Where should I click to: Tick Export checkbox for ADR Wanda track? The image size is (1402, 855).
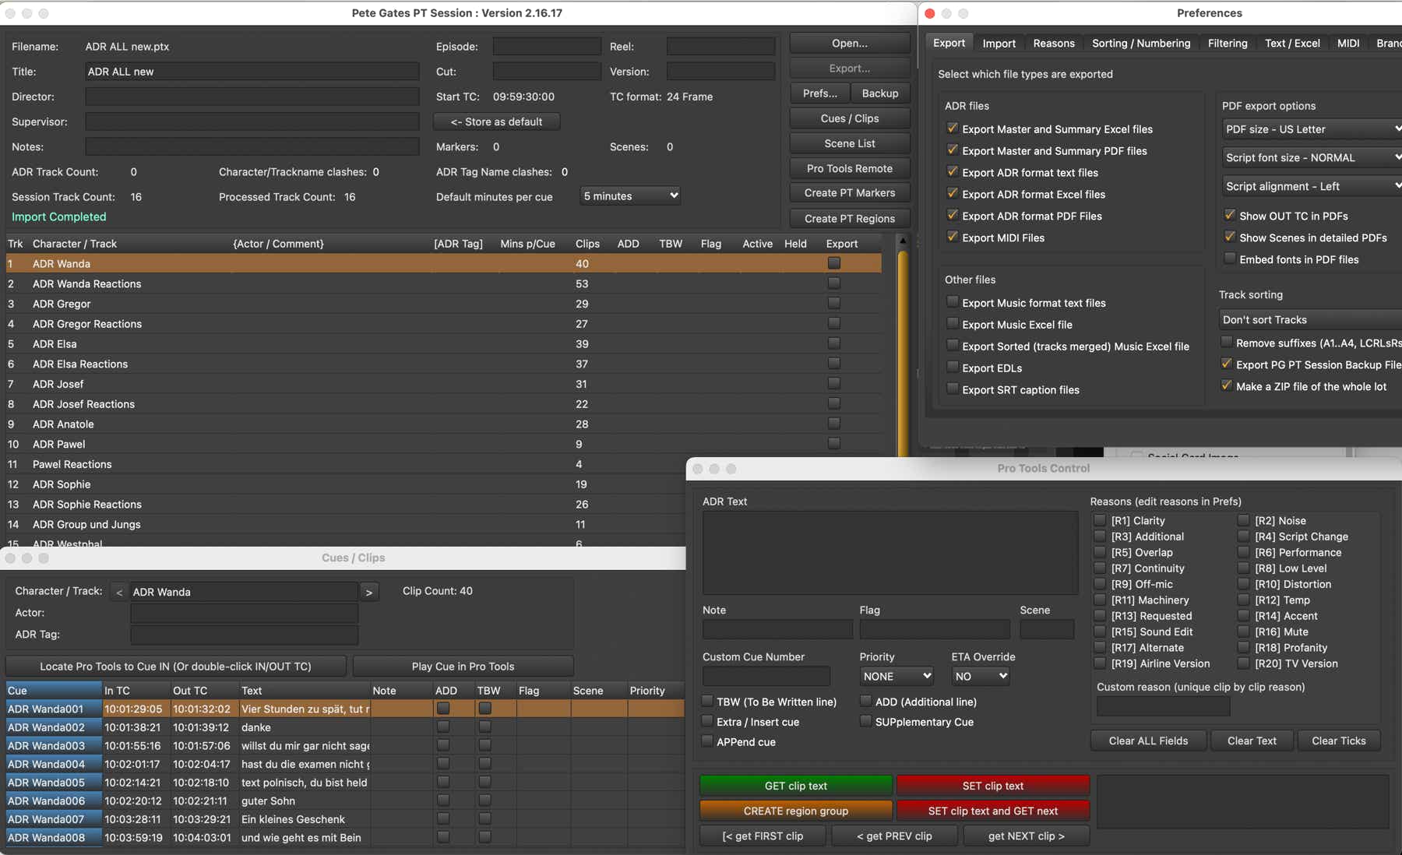[834, 263]
